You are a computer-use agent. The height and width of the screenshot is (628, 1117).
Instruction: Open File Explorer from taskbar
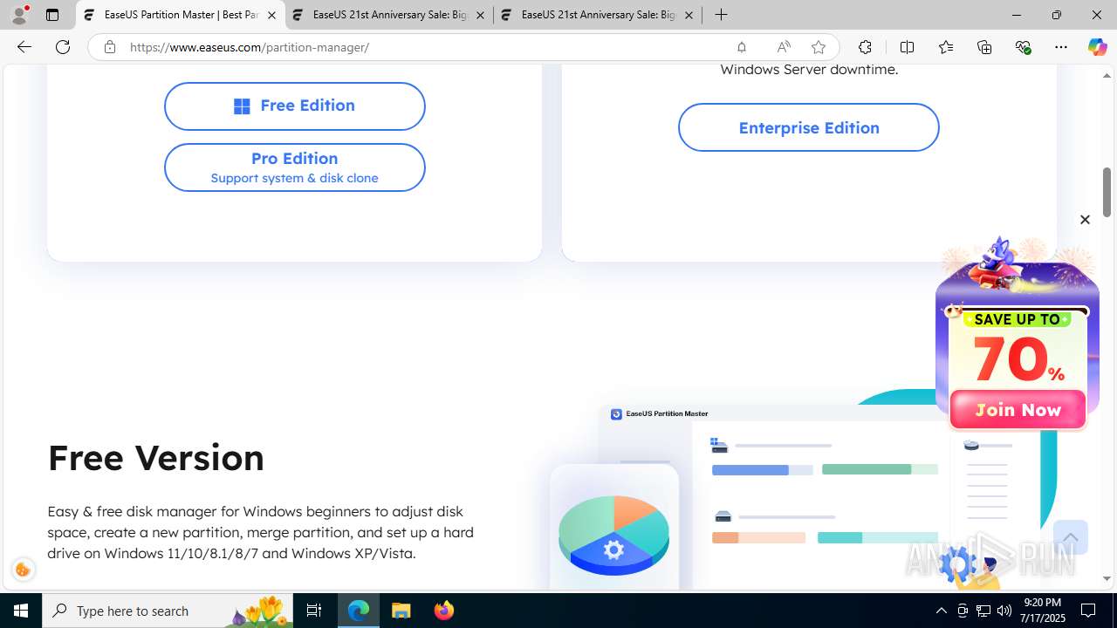(x=401, y=611)
